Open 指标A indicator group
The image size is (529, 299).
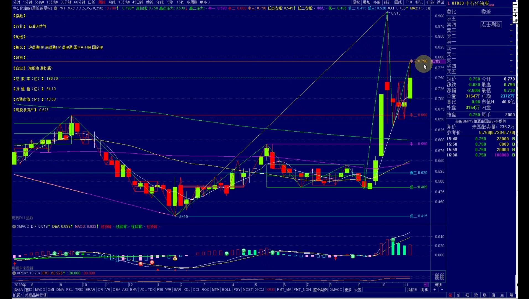coord(18,290)
